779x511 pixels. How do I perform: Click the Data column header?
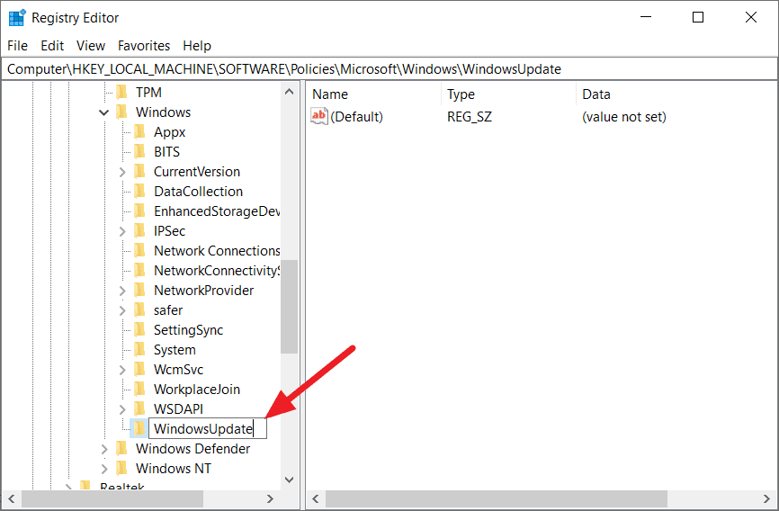(676, 94)
